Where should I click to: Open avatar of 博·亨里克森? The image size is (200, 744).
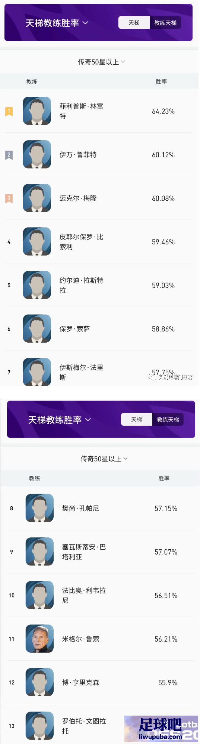click(39, 682)
